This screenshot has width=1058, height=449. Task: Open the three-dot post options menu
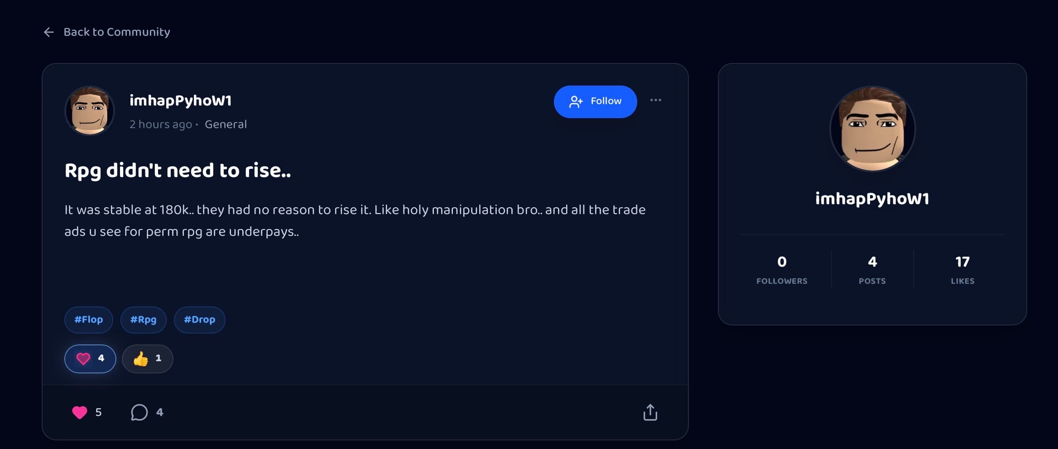(x=655, y=100)
